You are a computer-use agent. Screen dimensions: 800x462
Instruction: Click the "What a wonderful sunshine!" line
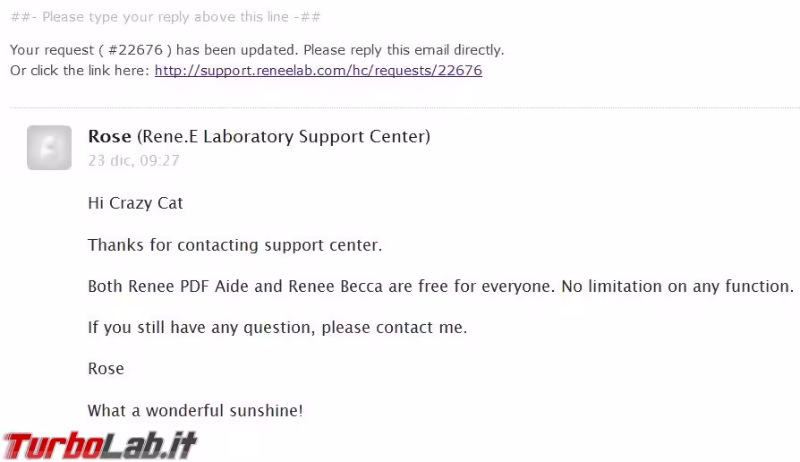tap(195, 411)
